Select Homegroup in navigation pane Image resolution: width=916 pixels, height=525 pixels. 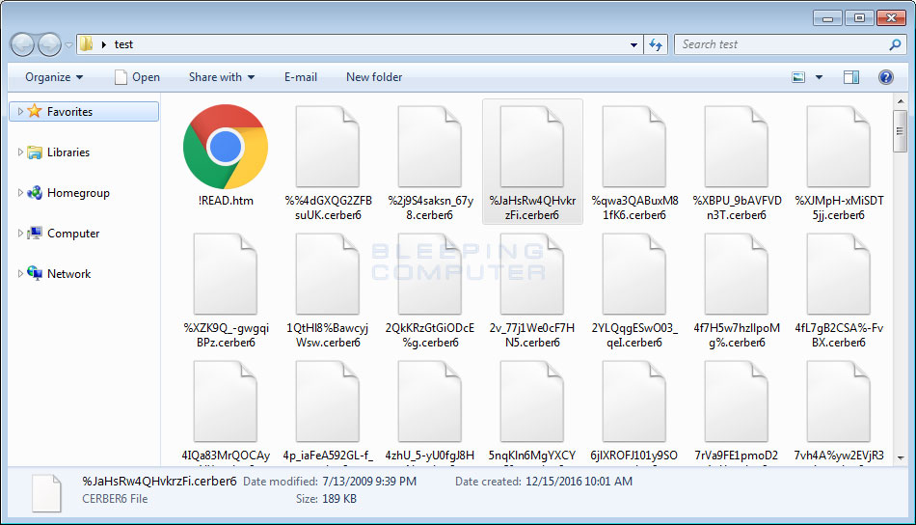78,192
